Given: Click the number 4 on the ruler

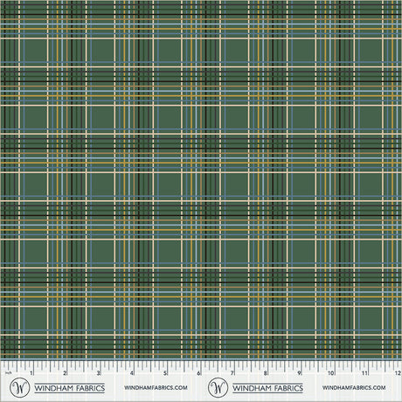Looking at the screenshot, I should click(132, 373).
